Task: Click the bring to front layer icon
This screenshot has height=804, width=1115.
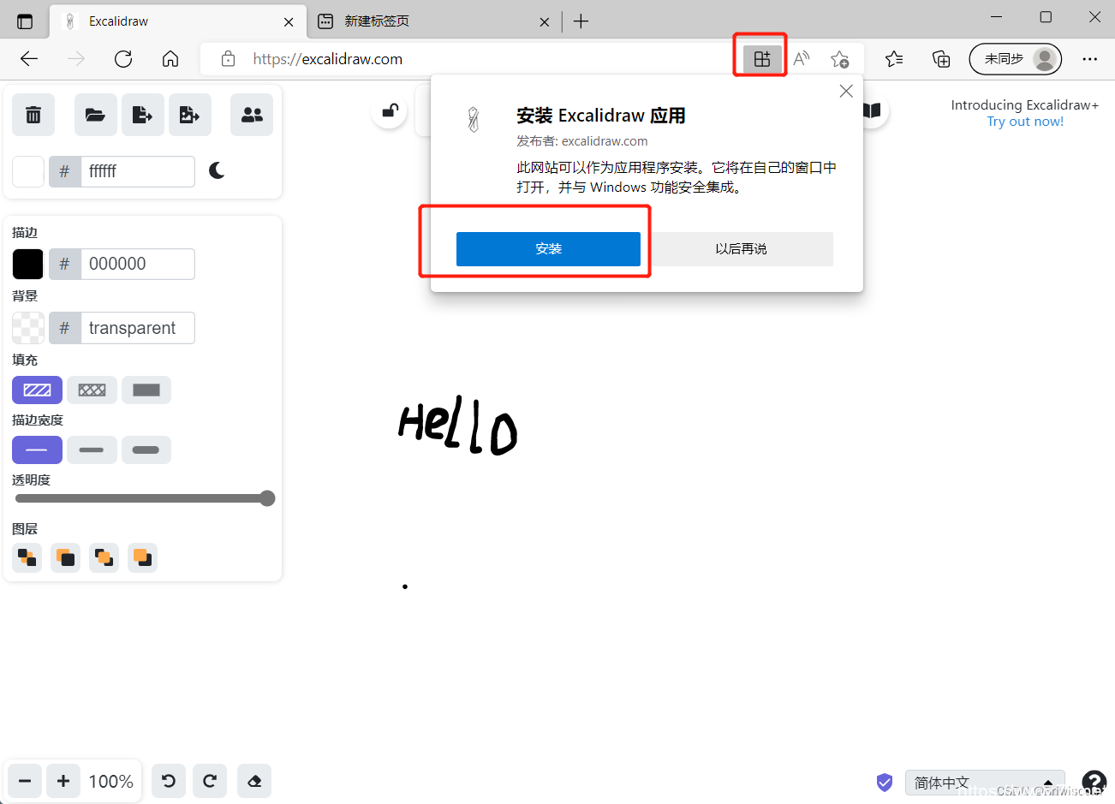Action: pos(104,558)
